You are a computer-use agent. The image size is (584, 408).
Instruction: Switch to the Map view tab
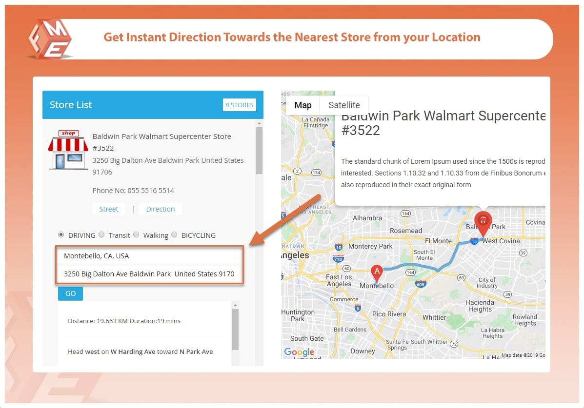pyautogui.click(x=303, y=105)
